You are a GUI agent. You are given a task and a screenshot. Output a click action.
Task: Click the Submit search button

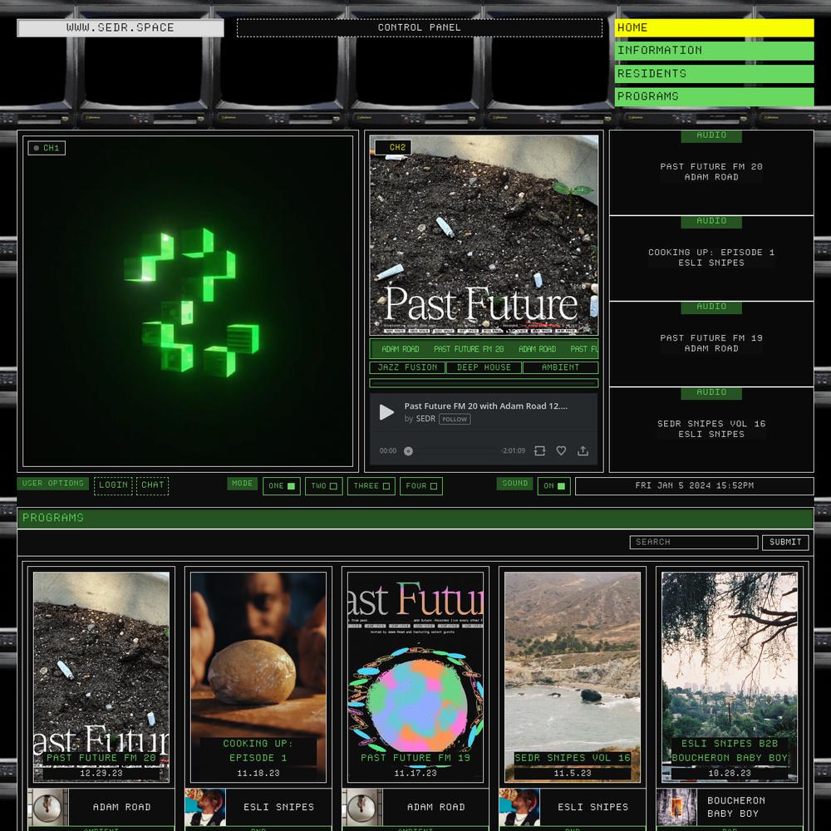pyautogui.click(x=785, y=542)
